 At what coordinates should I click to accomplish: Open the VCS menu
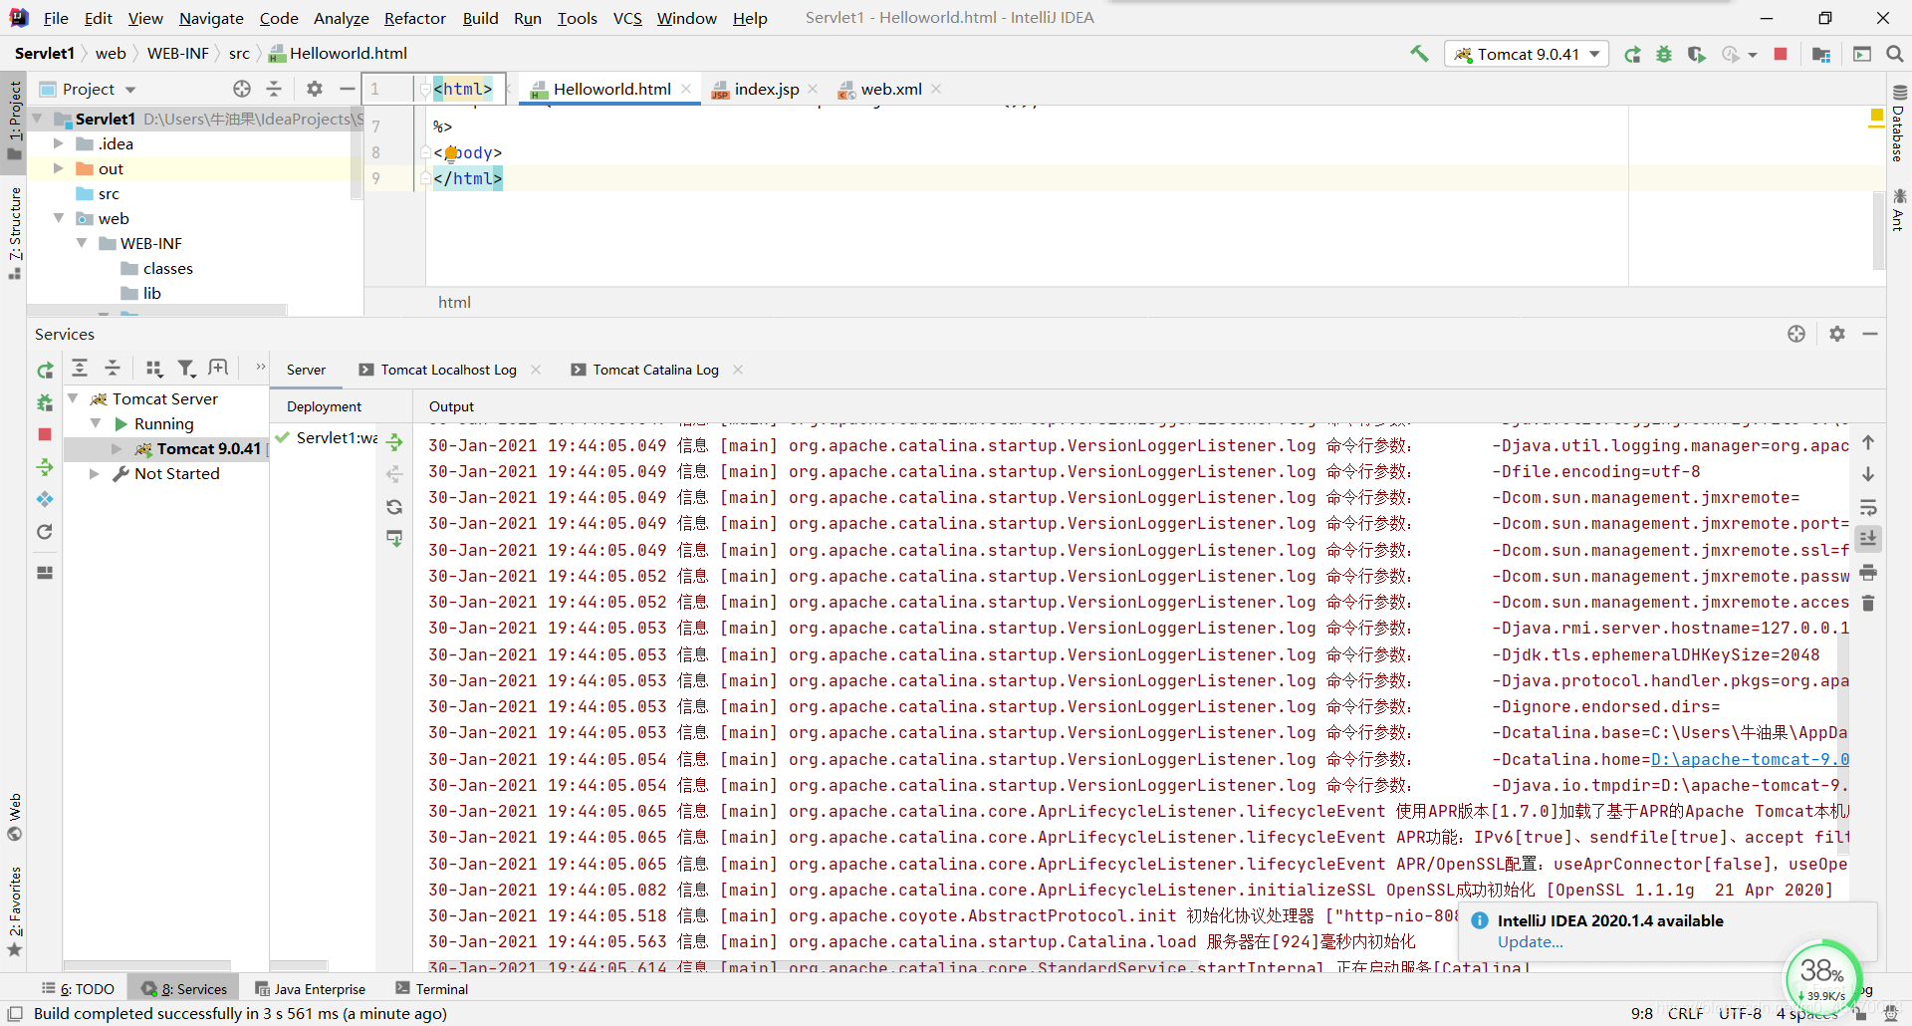[627, 18]
